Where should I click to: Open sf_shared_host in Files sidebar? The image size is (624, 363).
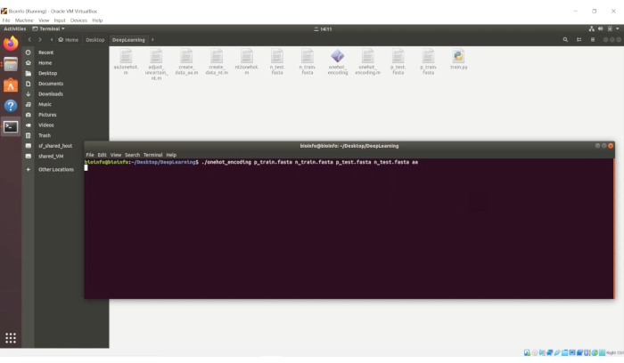(x=53, y=146)
